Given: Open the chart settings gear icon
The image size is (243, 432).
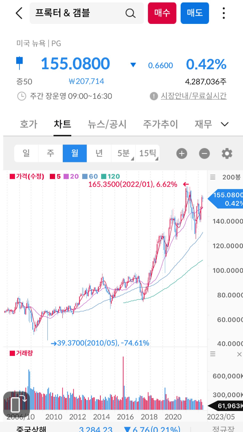Looking at the screenshot, I should (226, 153).
